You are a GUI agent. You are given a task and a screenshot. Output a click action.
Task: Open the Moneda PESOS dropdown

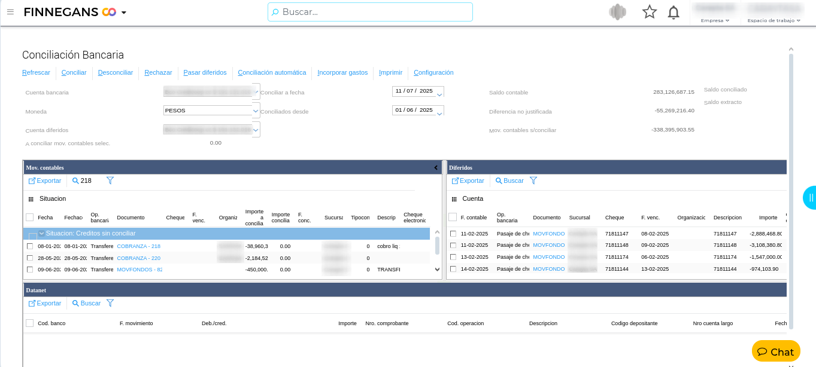coord(256,111)
